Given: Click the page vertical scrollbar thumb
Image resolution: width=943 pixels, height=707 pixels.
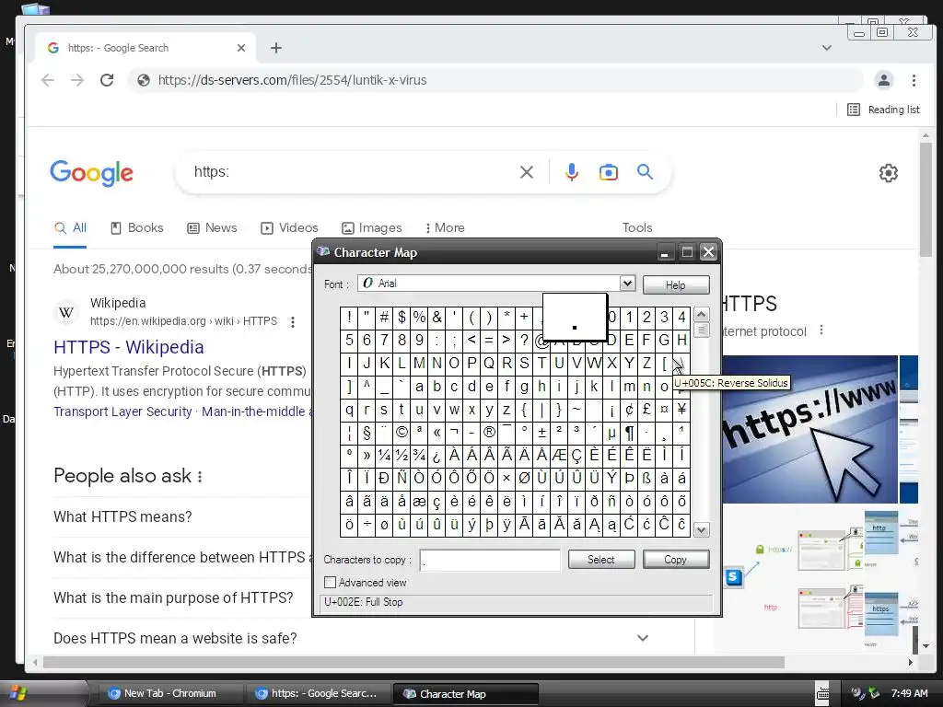Looking at the screenshot, I should [x=926, y=199].
